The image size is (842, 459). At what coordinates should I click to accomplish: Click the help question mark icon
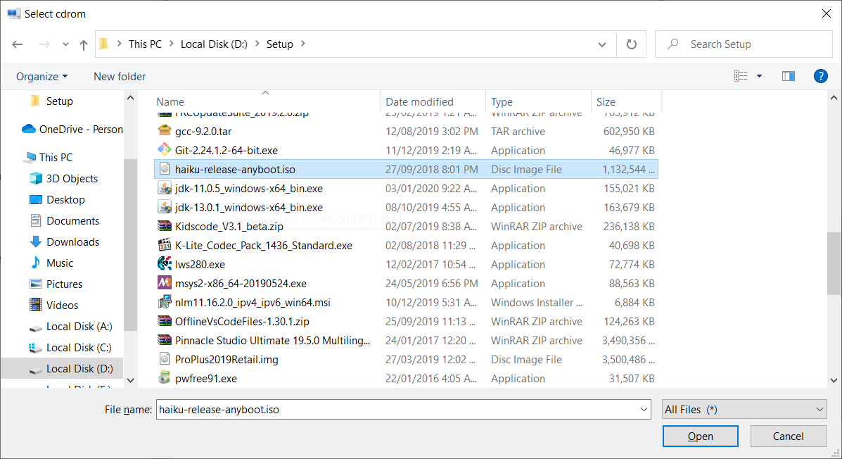pyautogui.click(x=819, y=76)
